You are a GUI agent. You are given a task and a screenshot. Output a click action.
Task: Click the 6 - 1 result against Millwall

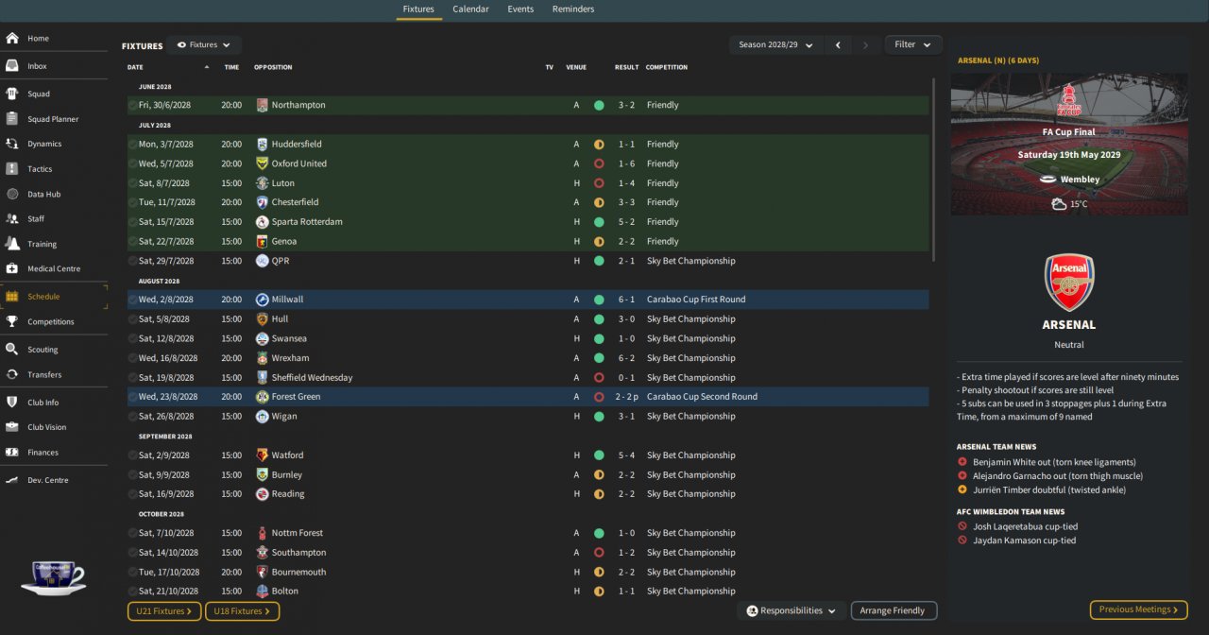pyautogui.click(x=627, y=300)
